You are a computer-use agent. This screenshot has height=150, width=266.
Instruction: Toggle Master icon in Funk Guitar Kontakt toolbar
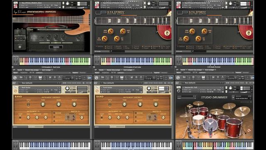(107, 77)
